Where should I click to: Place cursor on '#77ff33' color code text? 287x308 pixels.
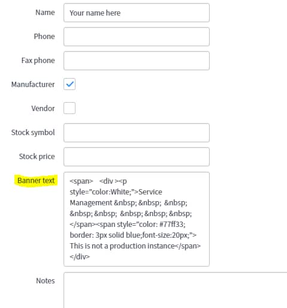pos(173,225)
